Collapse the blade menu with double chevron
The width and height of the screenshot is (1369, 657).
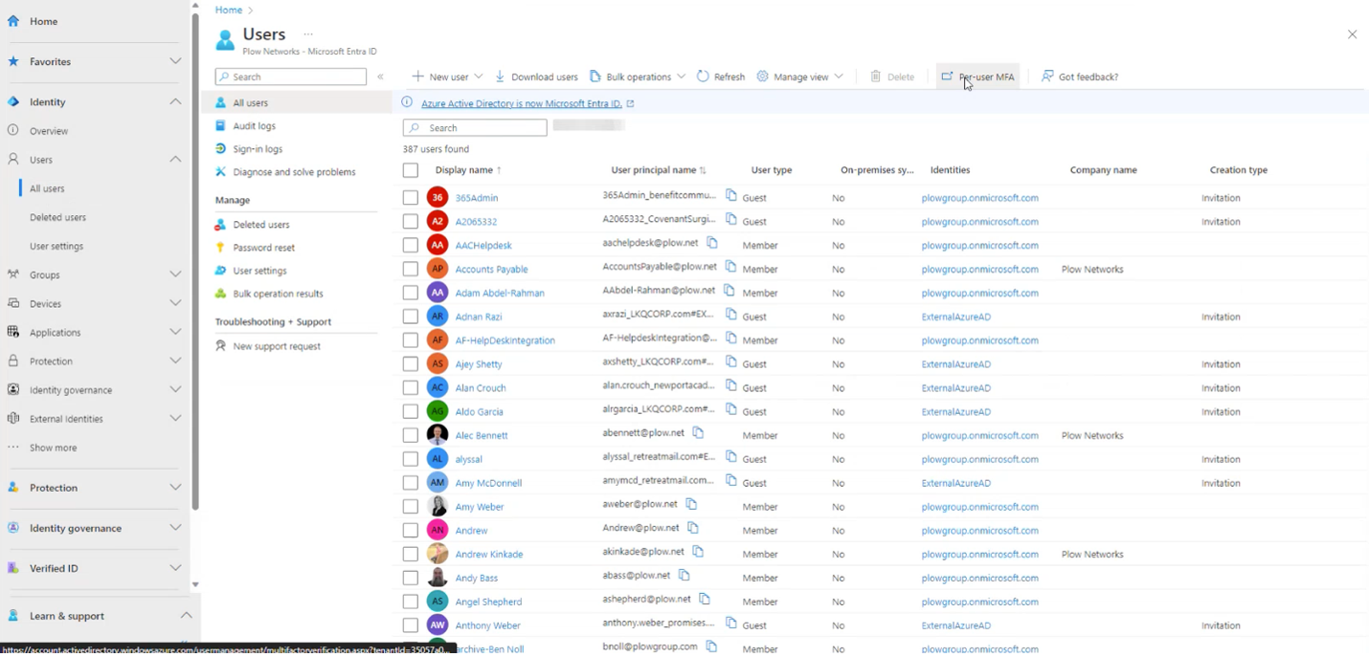click(380, 77)
